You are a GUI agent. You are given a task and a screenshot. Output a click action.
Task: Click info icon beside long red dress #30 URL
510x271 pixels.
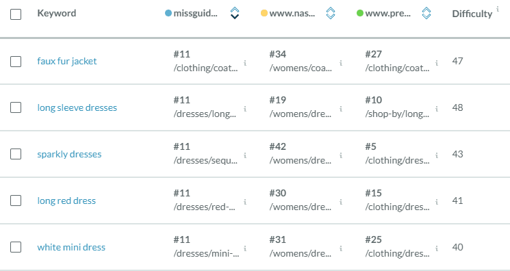[341, 202]
